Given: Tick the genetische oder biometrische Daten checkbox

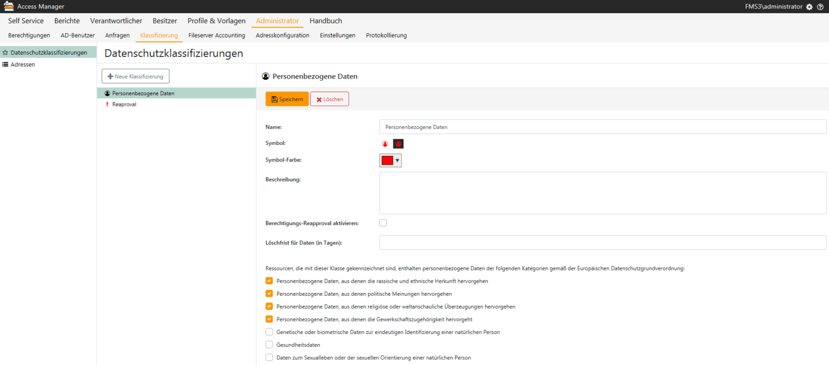Looking at the screenshot, I should [x=269, y=332].
